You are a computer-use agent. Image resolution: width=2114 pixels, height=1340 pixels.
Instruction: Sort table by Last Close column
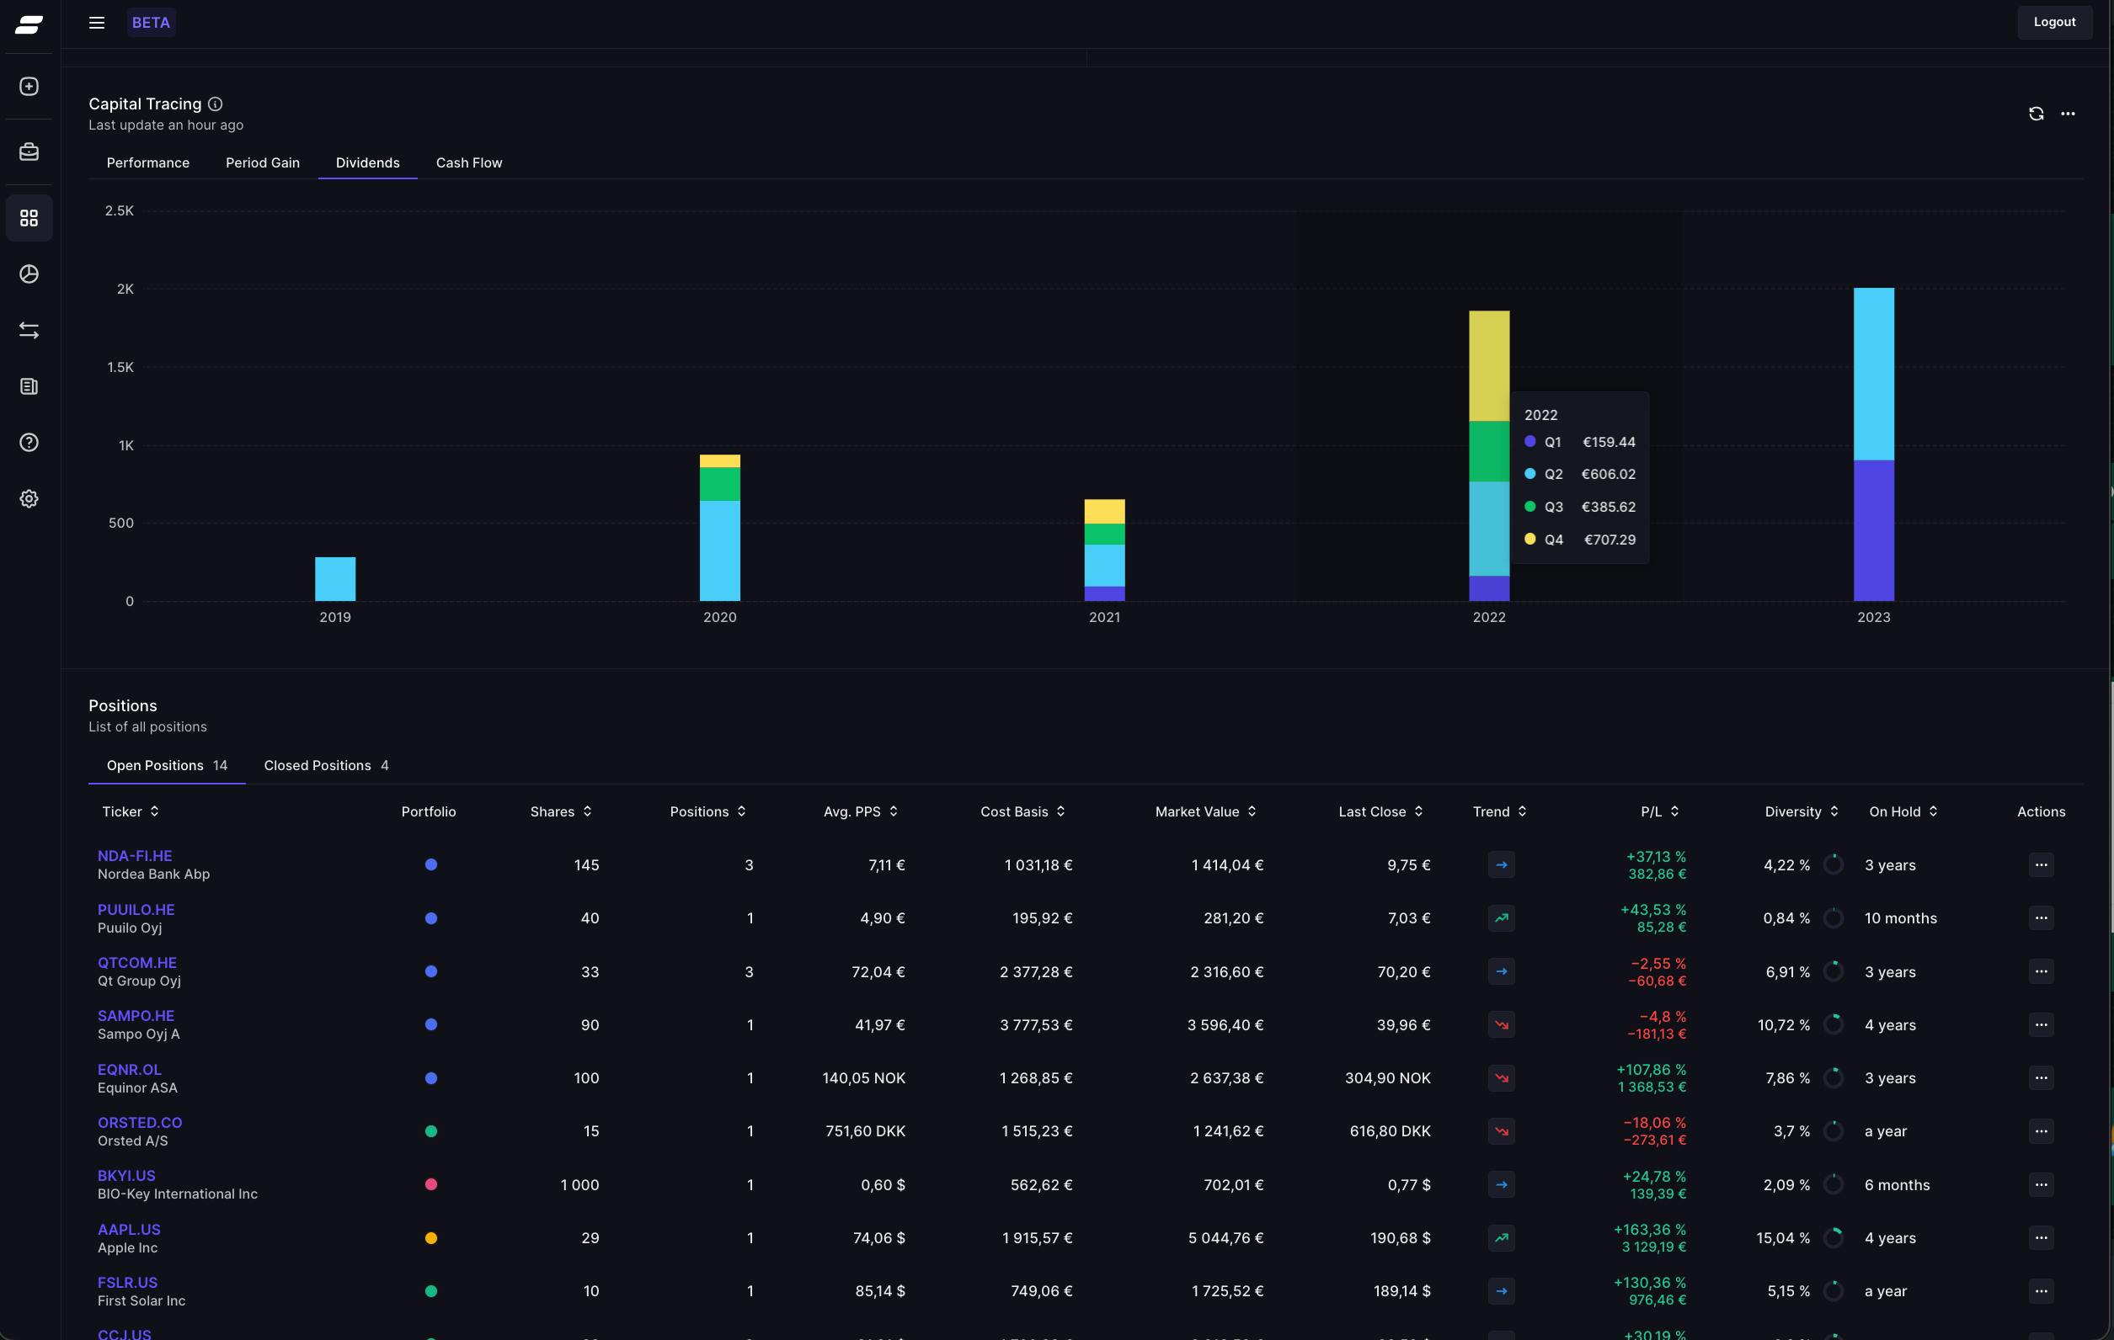[1381, 811]
